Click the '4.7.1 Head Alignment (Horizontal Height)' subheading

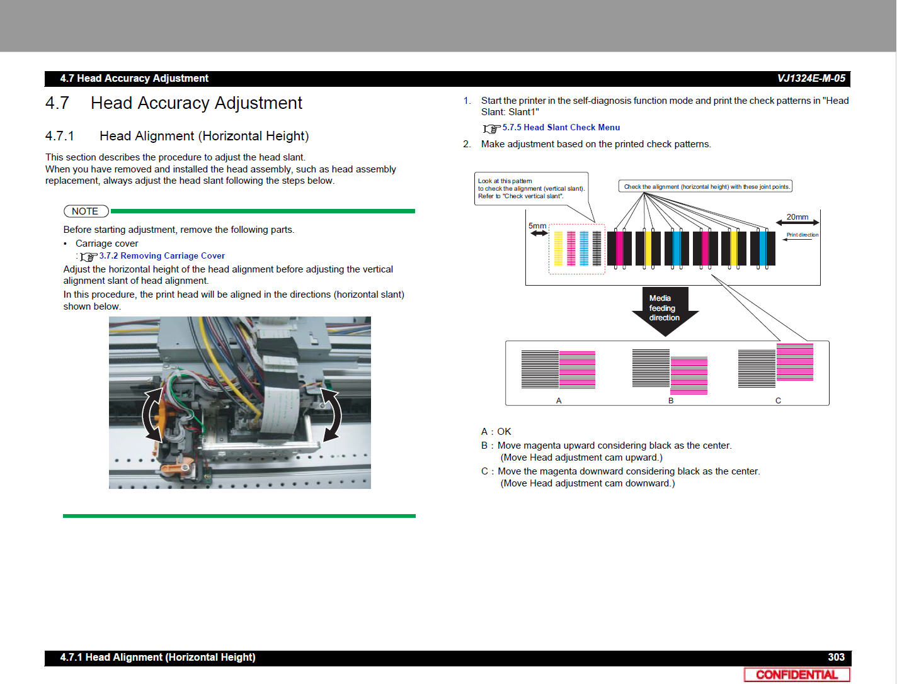click(x=177, y=137)
